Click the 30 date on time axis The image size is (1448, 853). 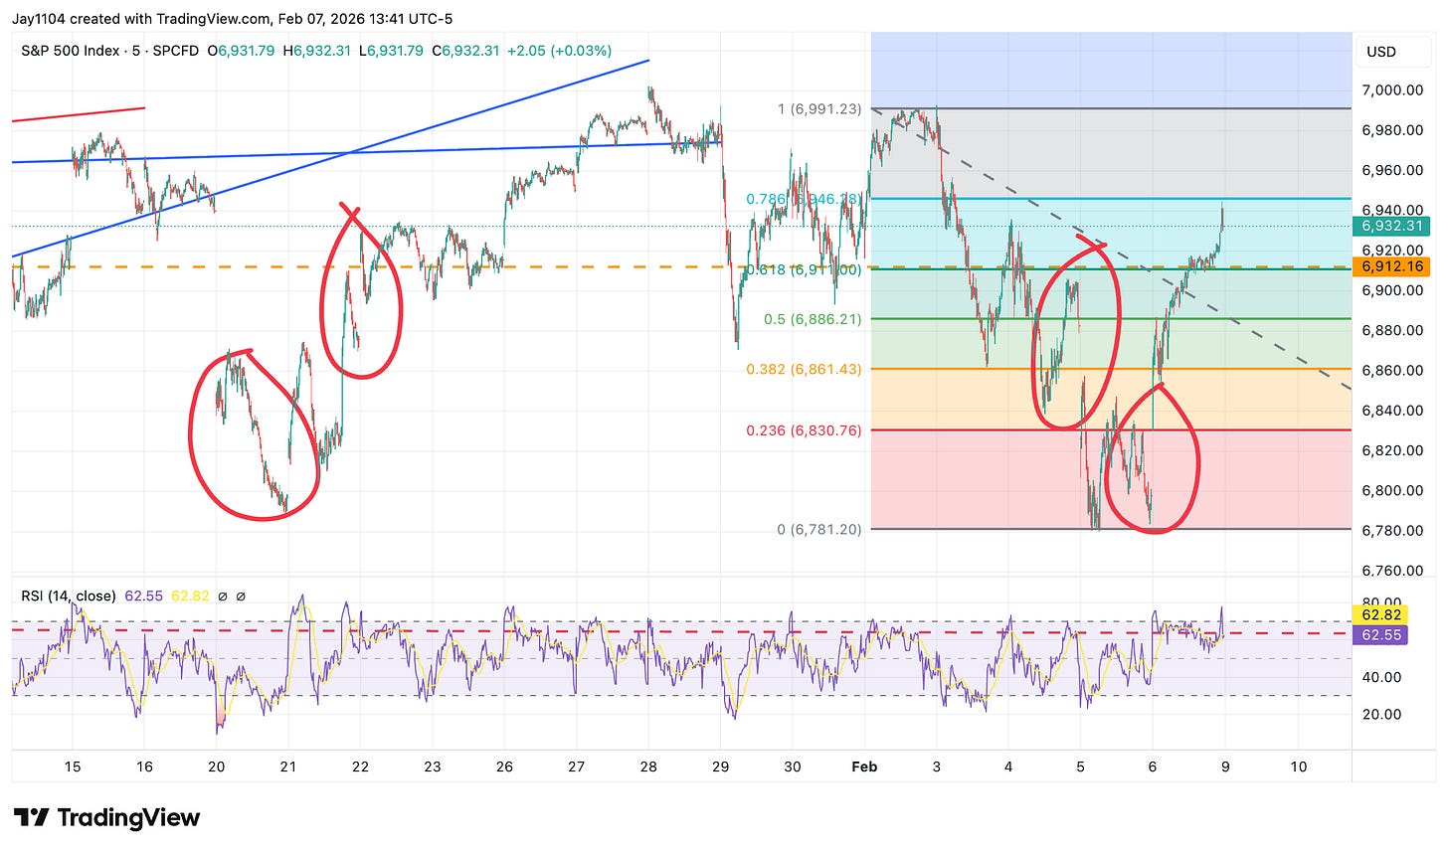coord(793,767)
